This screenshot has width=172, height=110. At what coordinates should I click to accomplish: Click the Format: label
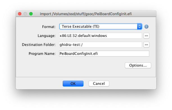click(x=49, y=27)
